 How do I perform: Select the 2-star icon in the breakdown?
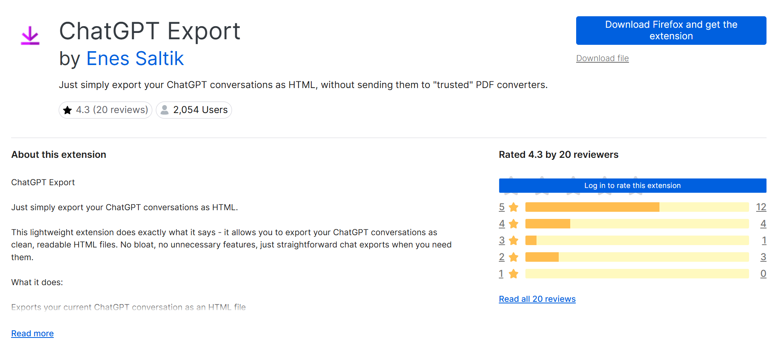(514, 257)
